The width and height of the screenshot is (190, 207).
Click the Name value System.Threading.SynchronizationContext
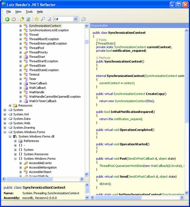51,193
